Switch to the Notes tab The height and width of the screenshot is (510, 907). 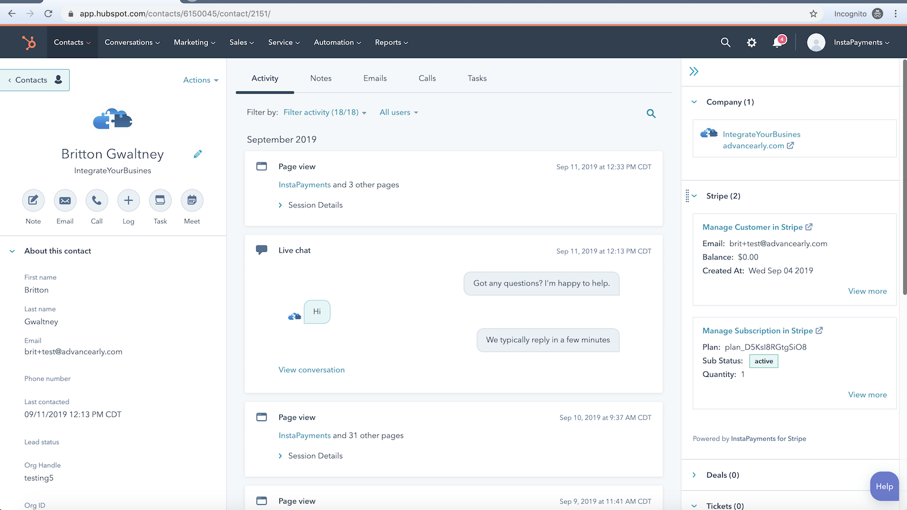pyautogui.click(x=321, y=78)
